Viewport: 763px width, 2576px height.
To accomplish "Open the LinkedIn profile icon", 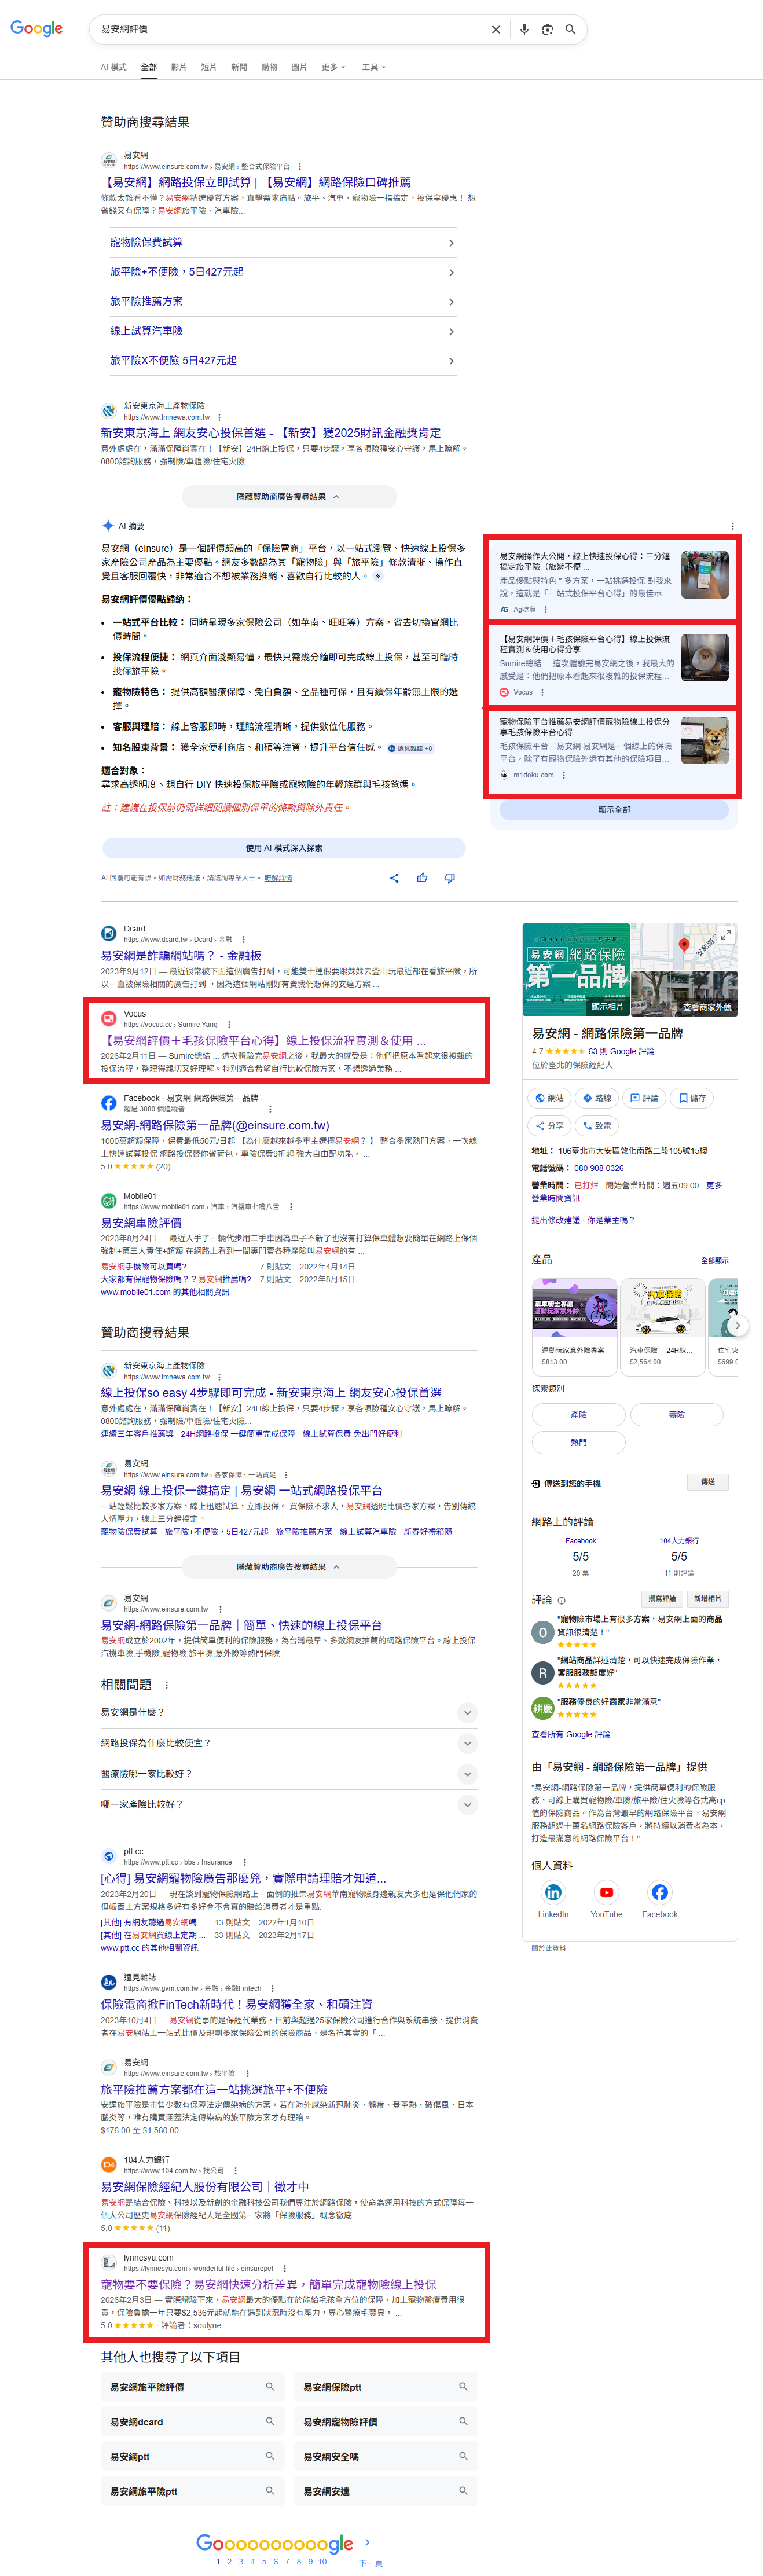I will coord(553,1892).
